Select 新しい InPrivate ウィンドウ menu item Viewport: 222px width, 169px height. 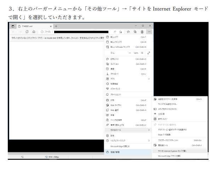click(120, 47)
